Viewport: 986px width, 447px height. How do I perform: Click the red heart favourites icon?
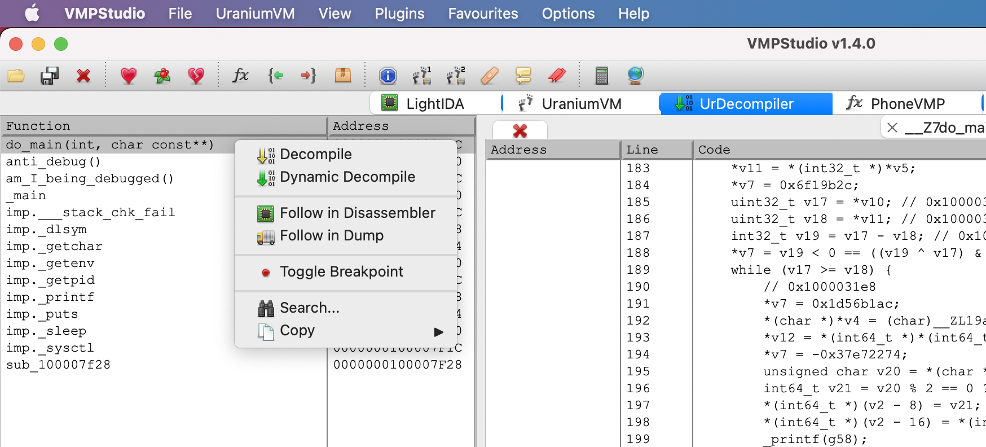coord(129,75)
